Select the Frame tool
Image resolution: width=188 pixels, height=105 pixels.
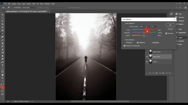[x=2, y=30]
